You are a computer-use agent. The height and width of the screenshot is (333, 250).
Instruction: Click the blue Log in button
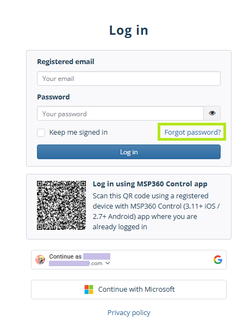tap(129, 152)
